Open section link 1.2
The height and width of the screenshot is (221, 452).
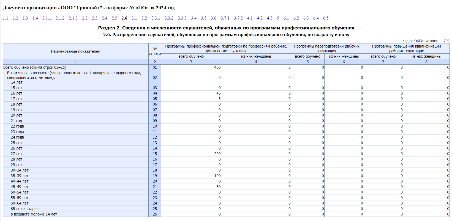point(15,18)
